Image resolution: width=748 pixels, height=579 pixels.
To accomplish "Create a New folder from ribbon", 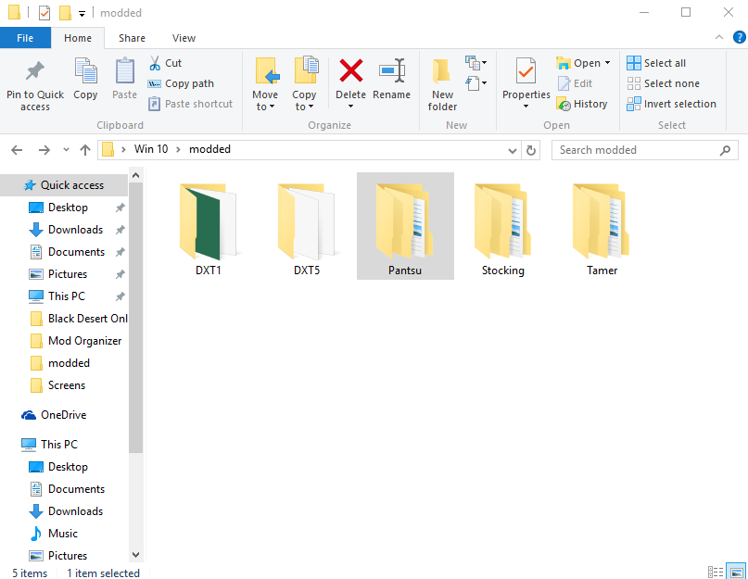I will [x=442, y=83].
